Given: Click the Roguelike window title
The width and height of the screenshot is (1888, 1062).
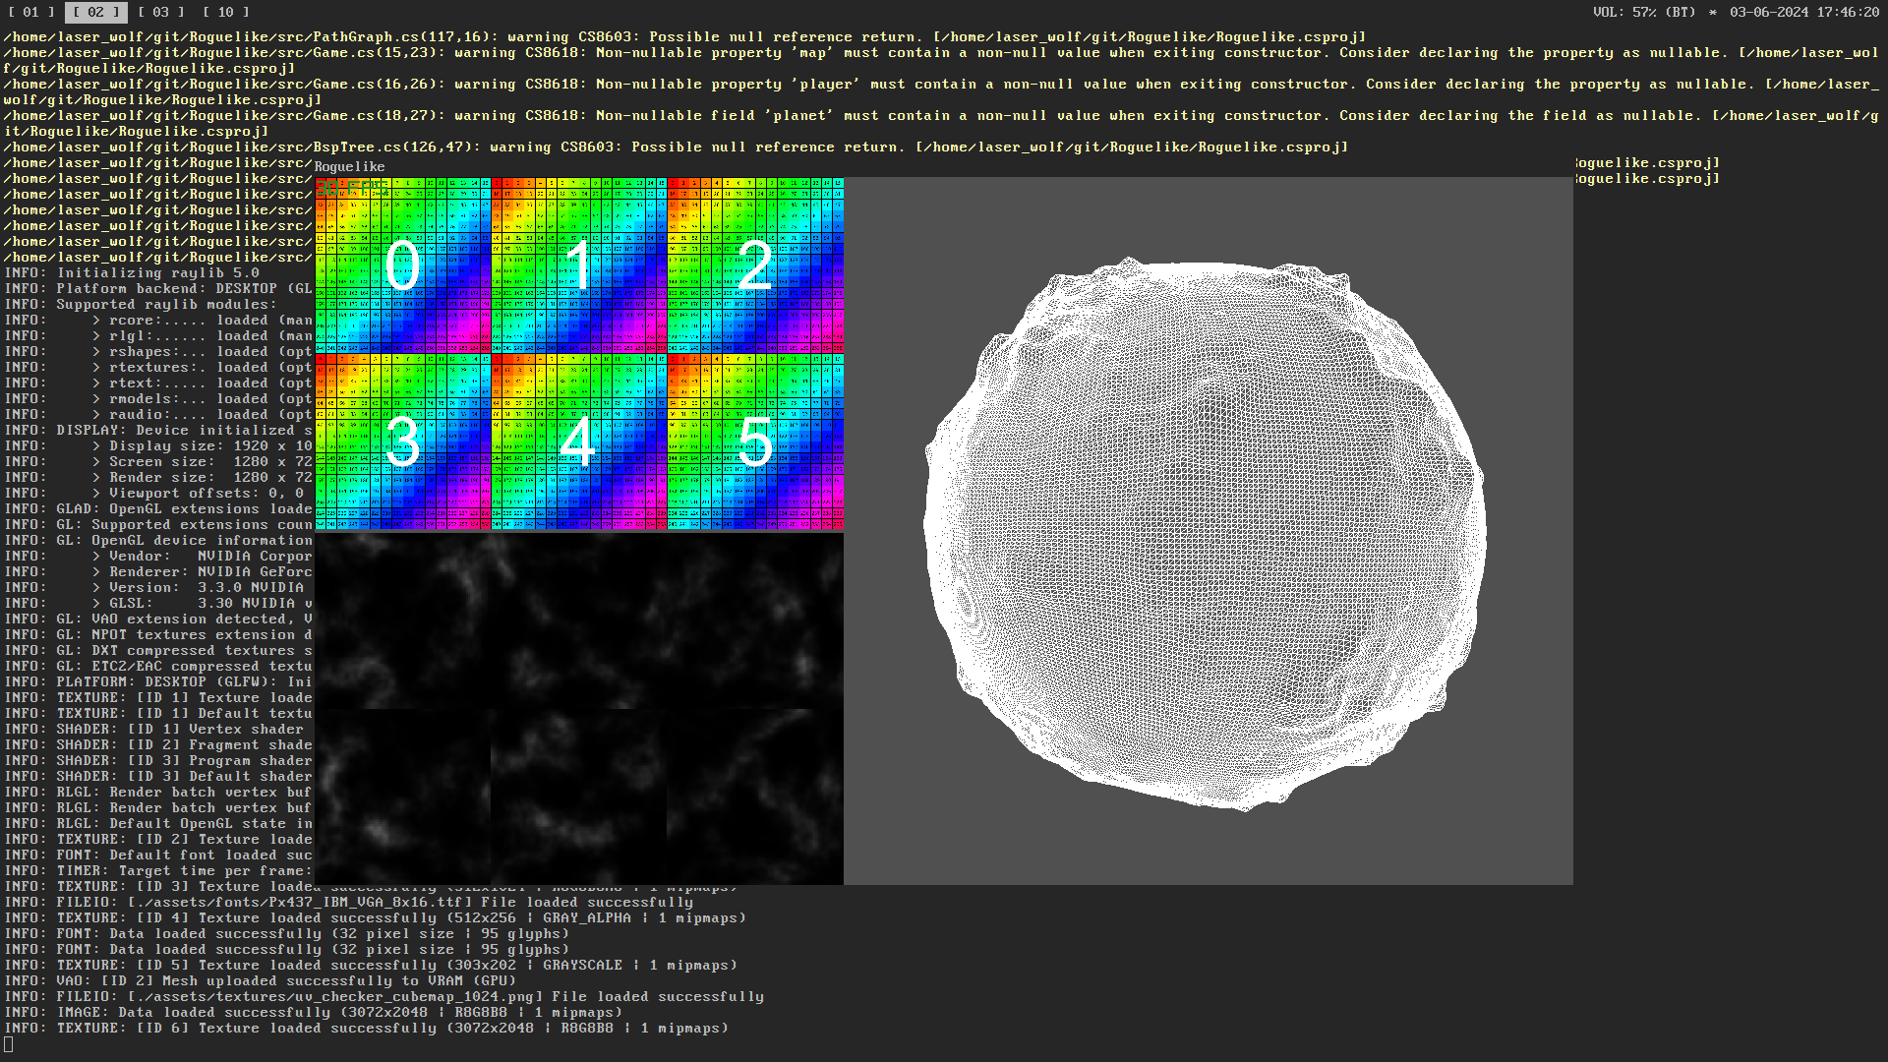Looking at the screenshot, I should pos(350,166).
